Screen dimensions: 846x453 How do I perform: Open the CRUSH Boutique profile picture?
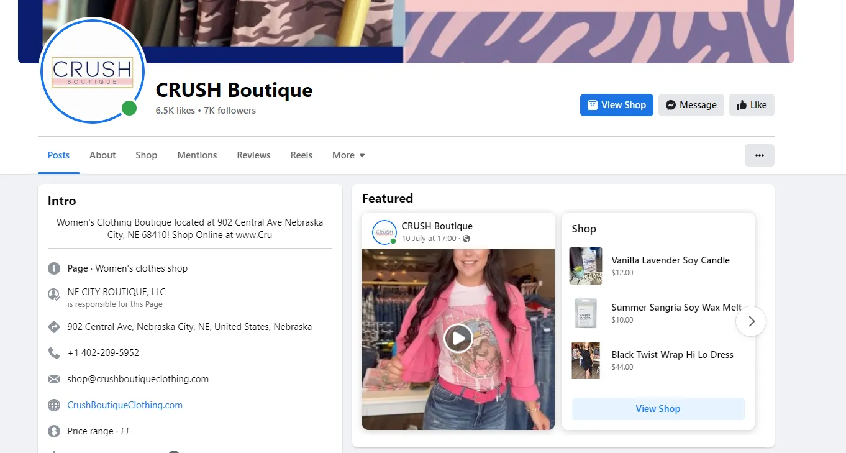[x=92, y=71]
